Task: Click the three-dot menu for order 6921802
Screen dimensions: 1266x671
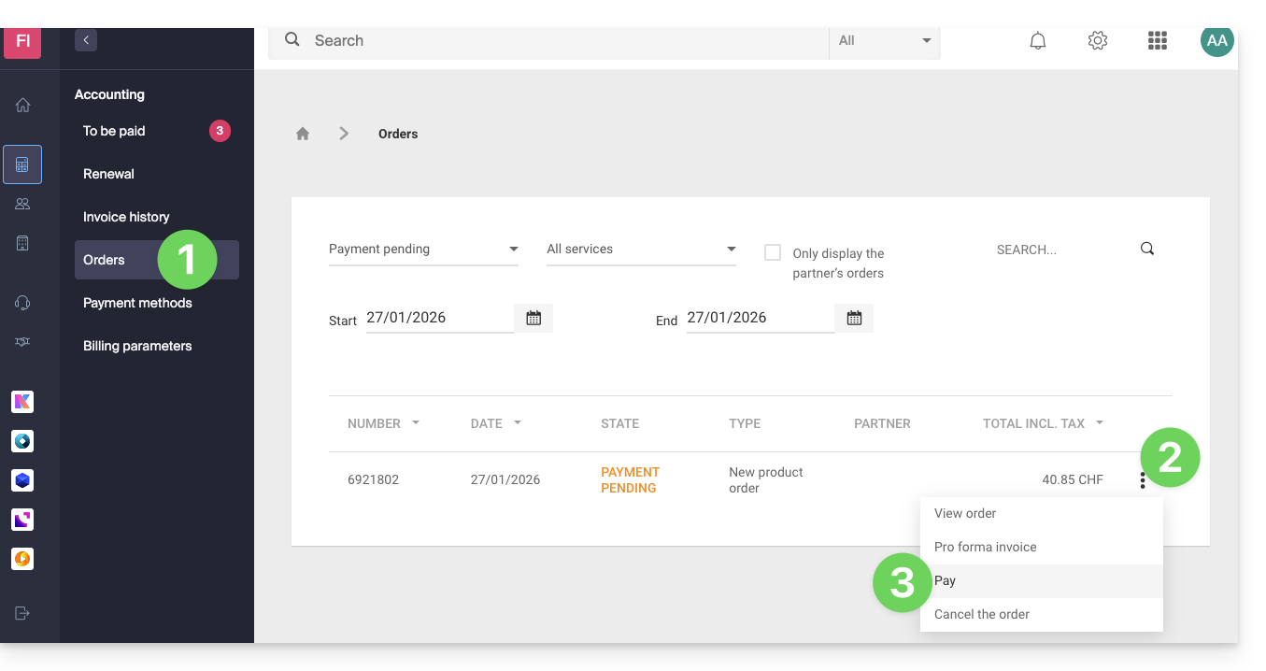Action: coord(1142,480)
